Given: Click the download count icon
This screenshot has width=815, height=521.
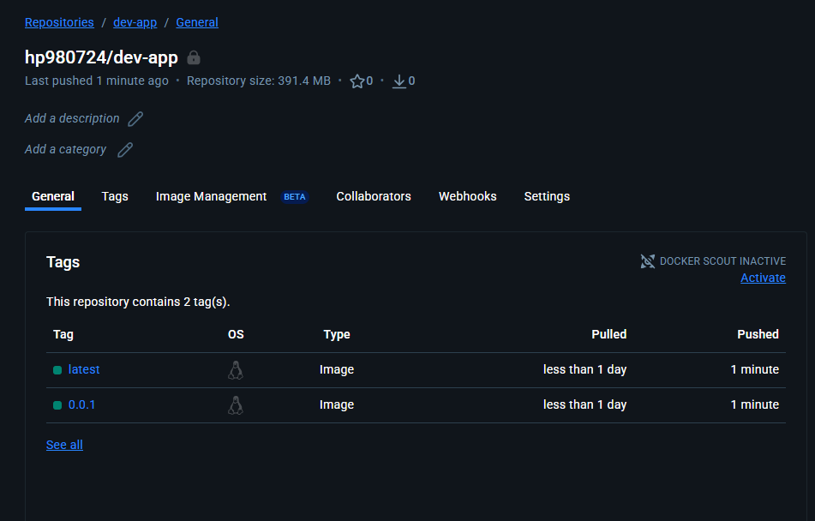Looking at the screenshot, I should point(399,81).
